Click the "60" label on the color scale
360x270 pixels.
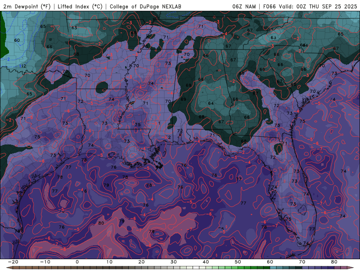(270, 262)
